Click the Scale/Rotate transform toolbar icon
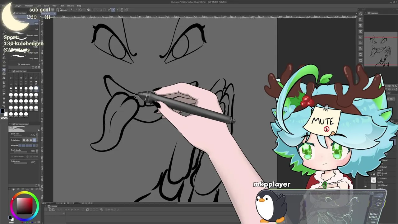Image resolution: width=398 pixels, height=224 pixels. [x=92, y=10]
